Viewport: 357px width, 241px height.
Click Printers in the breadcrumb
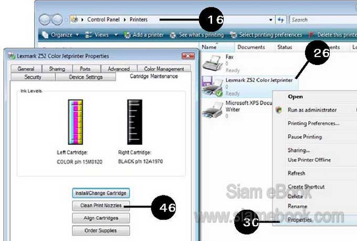pos(139,19)
